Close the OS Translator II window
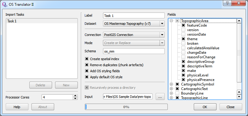Viewport: 248px width, 116px height. pyautogui.click(x=239, y=3)
